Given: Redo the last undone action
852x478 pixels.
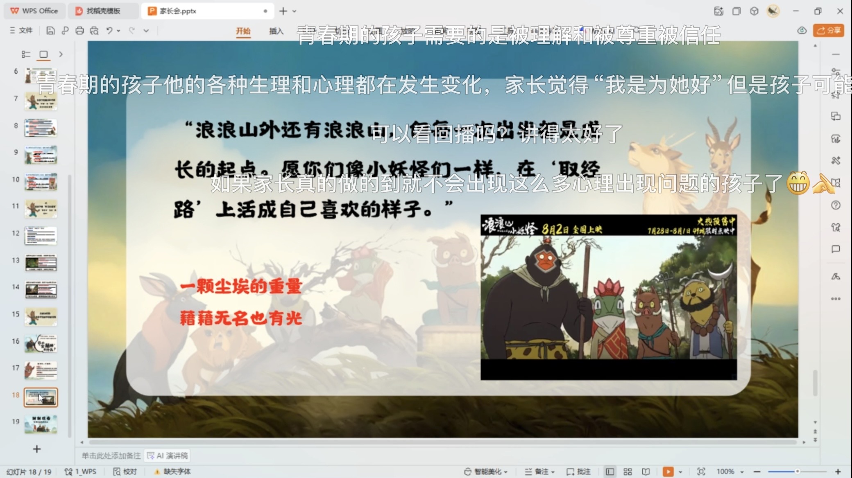Looking at the screenshot, I should point(131,31).
